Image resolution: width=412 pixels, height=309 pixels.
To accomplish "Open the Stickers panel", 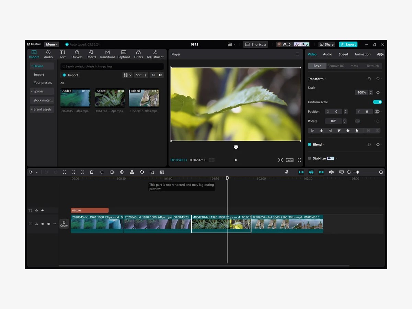I will 77,54.
